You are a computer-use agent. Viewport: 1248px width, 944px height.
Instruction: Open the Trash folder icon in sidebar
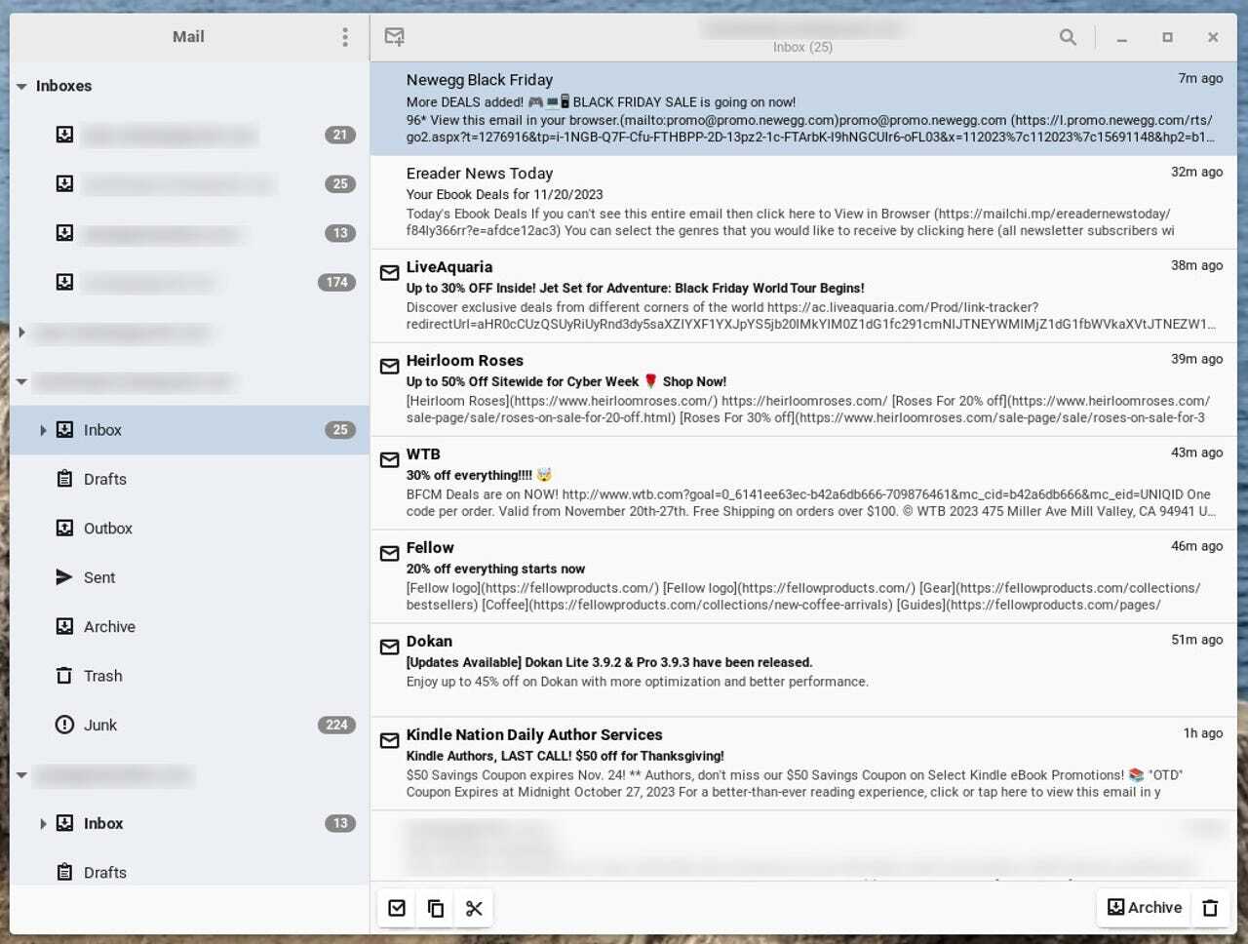pyautogui.click(x=64, y=676)
